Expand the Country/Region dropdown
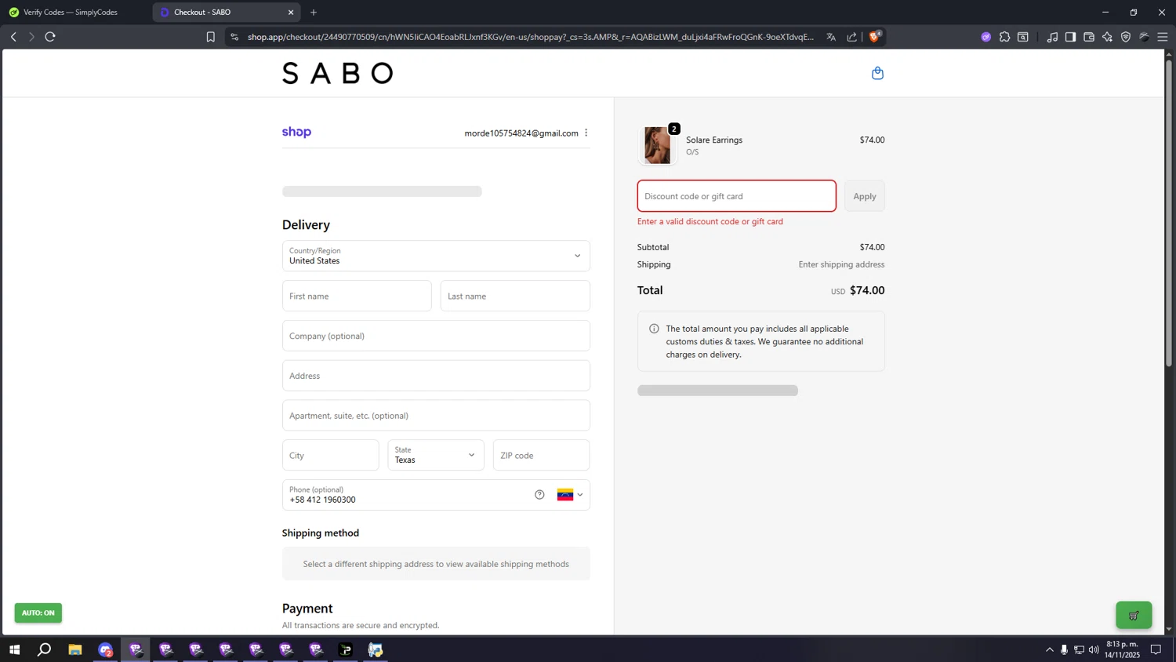Image resolution: width=1176 pixels, height=662 pixels. (436, 256)
